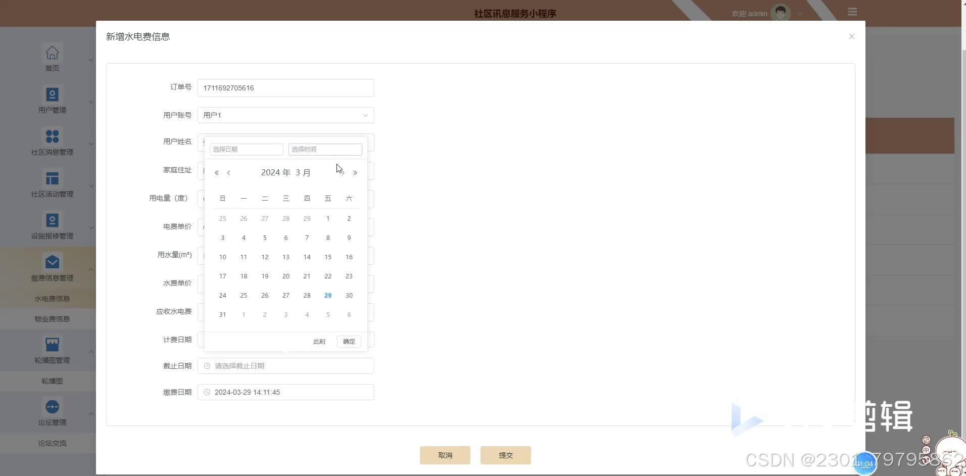Image resolution: width=966 pixels, height=476 pixels.
Task: Collapse 轮播图管理 menu chevron
Action: (91, 352)
